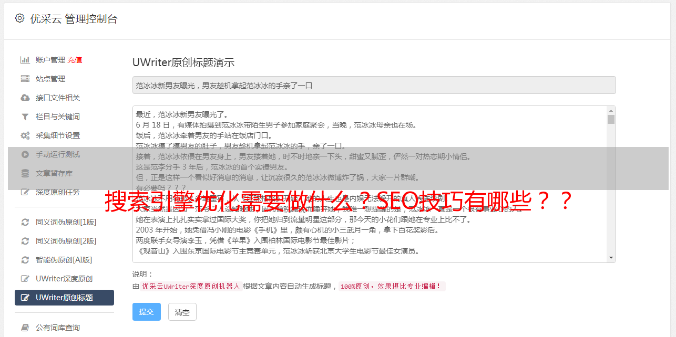Open 公有词库查询 in the sidebar

(x=58, y=328)
